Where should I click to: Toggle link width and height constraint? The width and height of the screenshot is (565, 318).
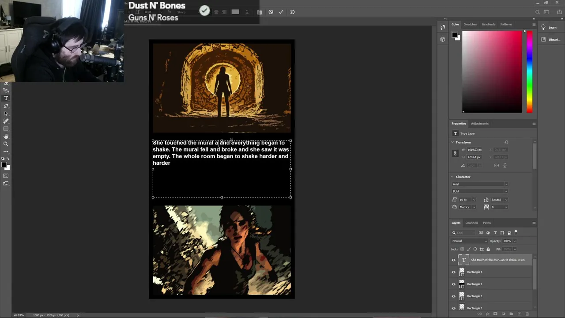[455, 153]
